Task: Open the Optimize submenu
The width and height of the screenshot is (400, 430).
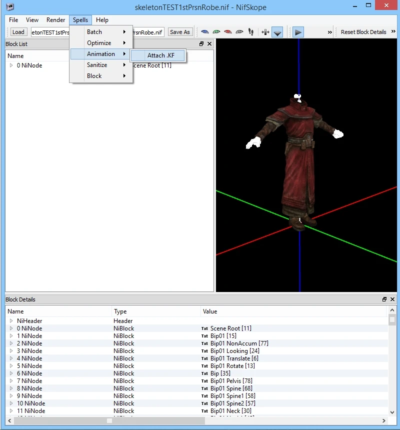Action: point(101,43)
